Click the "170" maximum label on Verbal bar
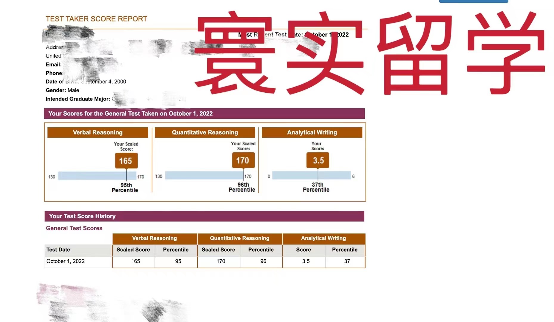 140,177
